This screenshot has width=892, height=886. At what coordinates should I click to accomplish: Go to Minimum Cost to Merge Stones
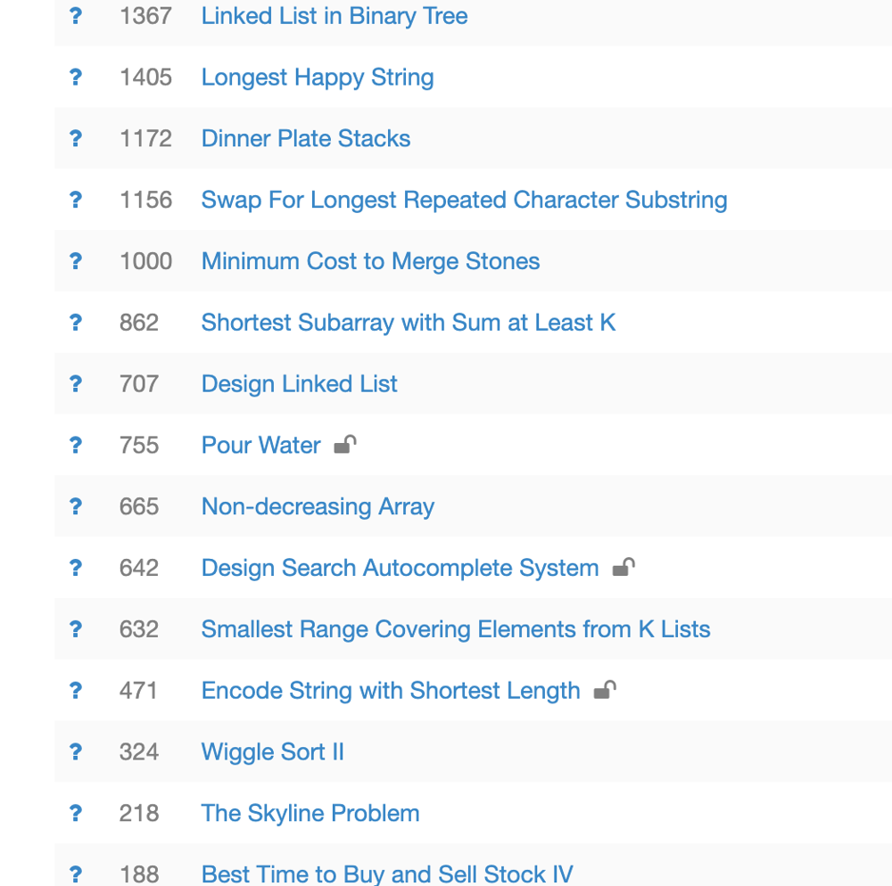click(370, 261)
